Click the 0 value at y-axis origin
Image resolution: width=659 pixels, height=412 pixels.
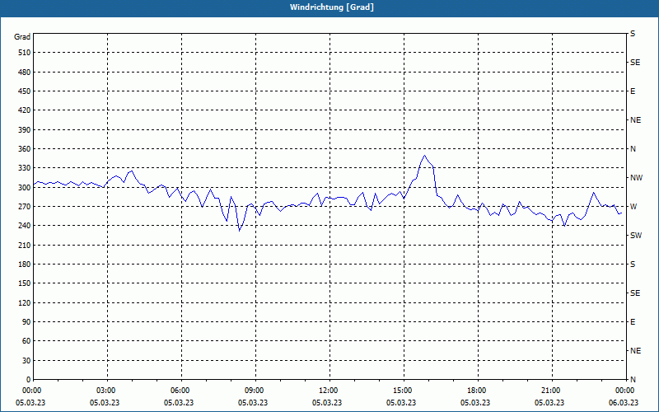point(29,380)
